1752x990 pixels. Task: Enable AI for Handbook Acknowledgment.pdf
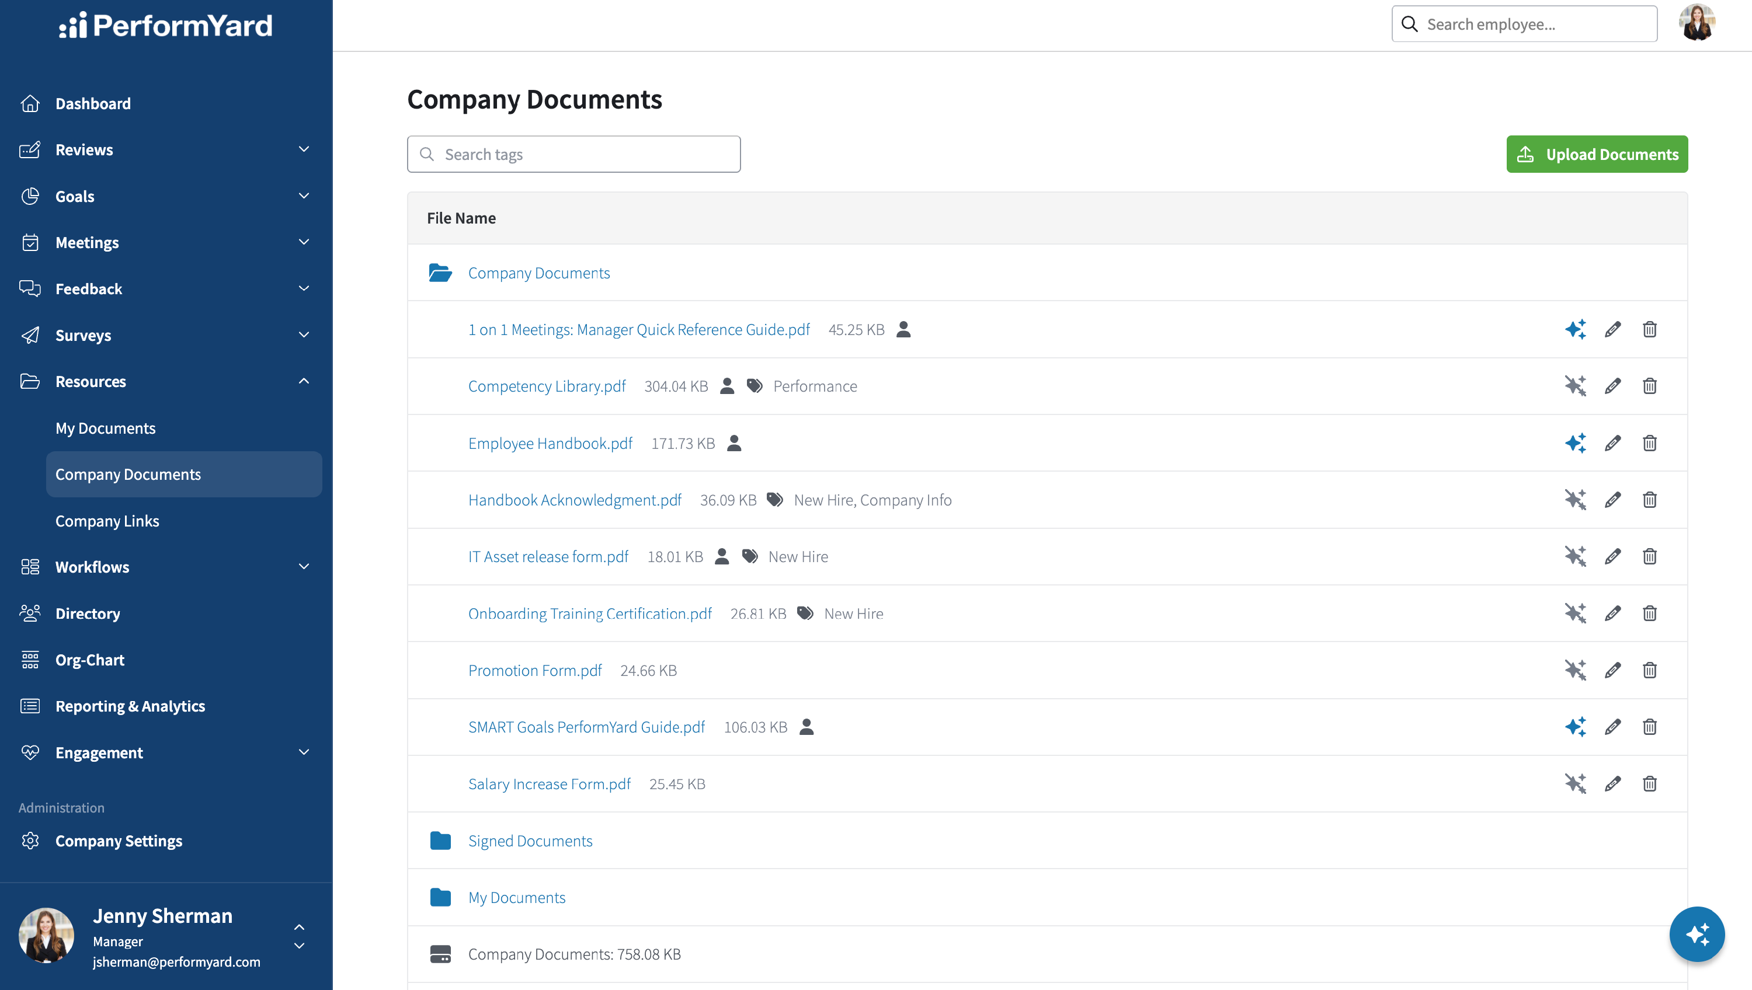tap(1575, 500)
